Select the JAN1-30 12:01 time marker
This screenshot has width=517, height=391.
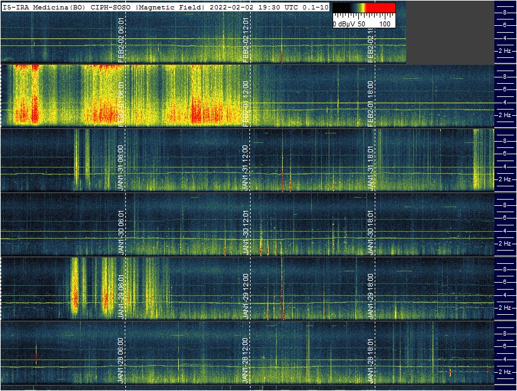[246, 233]
